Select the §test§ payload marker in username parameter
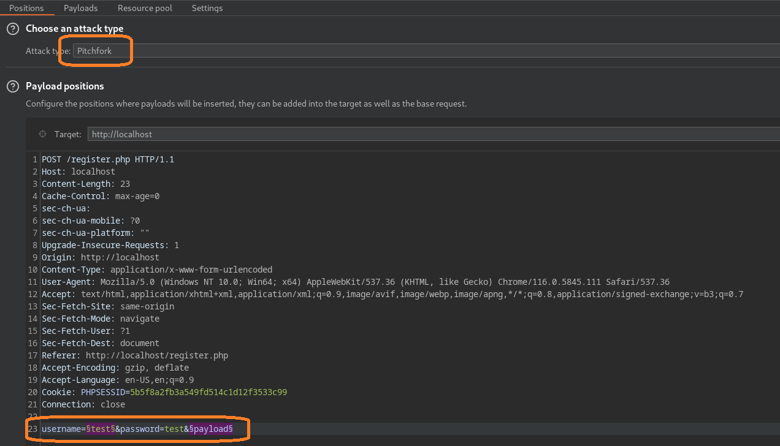This screenshot has width=780, height=446. click(x=99, y=428)
